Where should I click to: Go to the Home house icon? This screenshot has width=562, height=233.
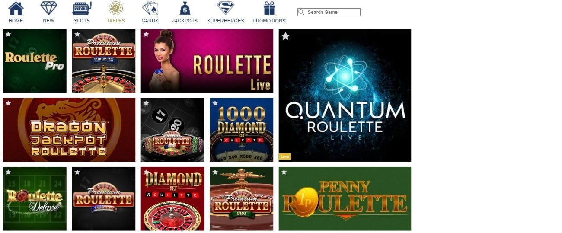point(16,8)
